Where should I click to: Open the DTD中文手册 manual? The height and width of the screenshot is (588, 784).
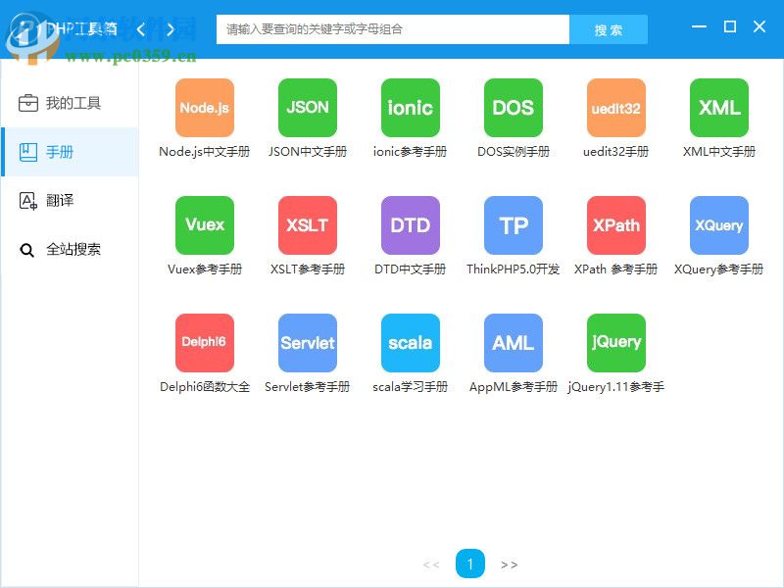[410, 225]
